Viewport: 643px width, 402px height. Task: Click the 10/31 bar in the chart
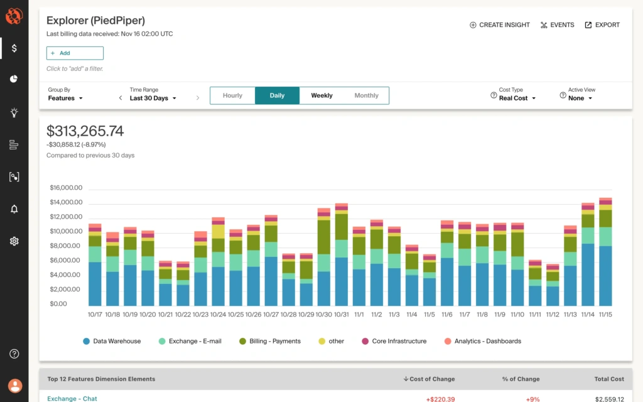pos(341,254)
